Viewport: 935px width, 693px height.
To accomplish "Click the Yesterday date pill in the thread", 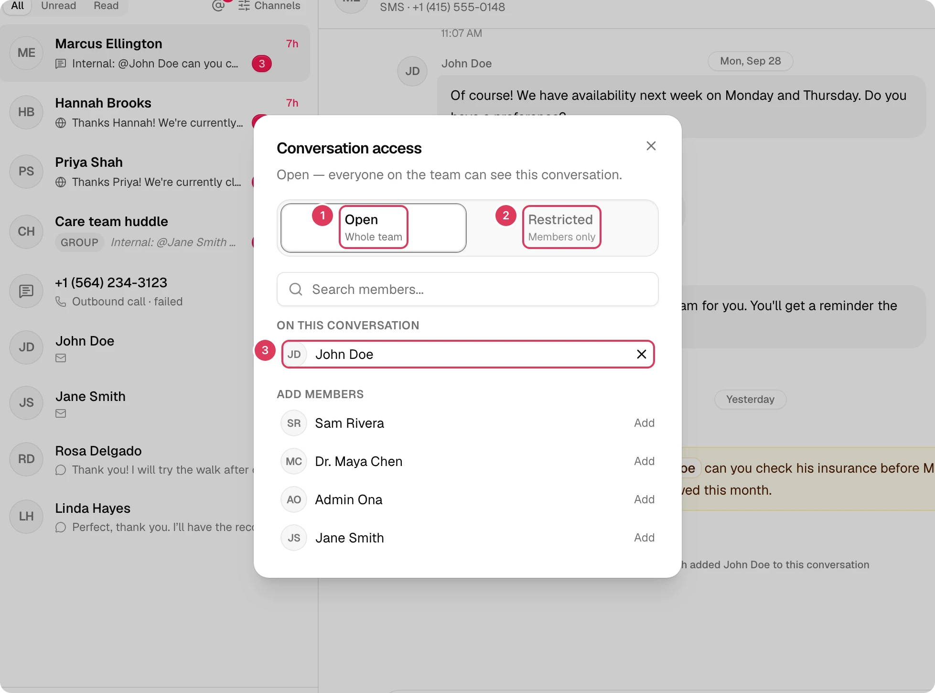I will [750, 400].
